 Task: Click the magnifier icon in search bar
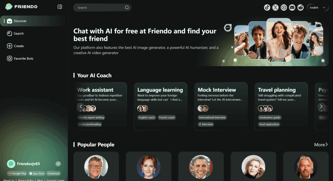tap(127, 8)
